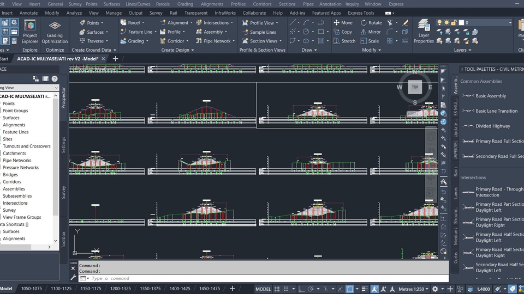This screenshot has width=524, height=294.
Task: Toggle the MODEL space button in status bar
Action: tap(263, 289)
